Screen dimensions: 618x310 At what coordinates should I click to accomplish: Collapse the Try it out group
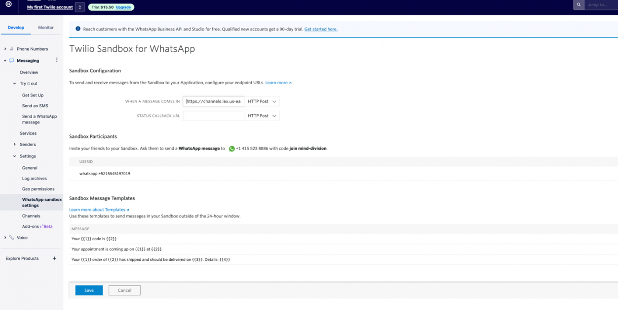pyautogui.click(x=15, y=84)
